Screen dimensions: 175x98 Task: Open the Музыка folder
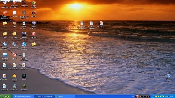[5, 35]
